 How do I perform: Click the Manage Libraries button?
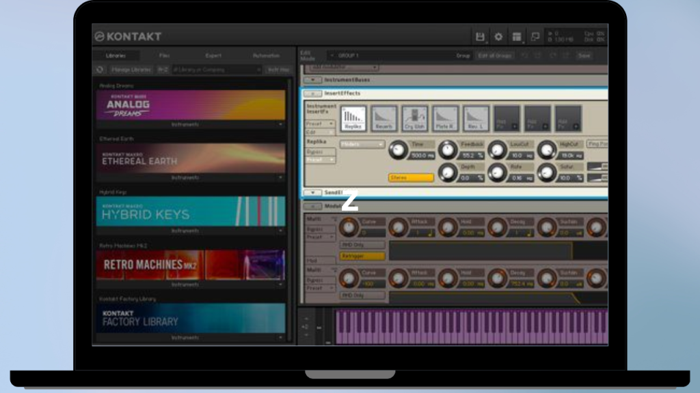[x=132, y=70]
